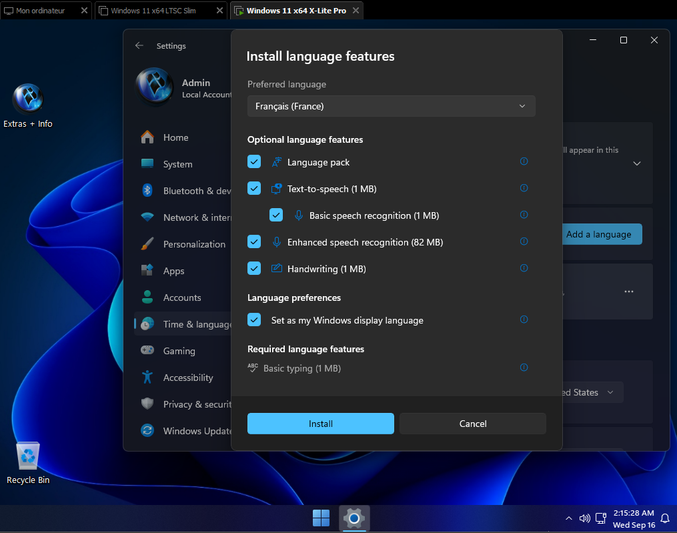Click the Privacy shield icon
Viewport: 677px width, 533px height.
147,404
